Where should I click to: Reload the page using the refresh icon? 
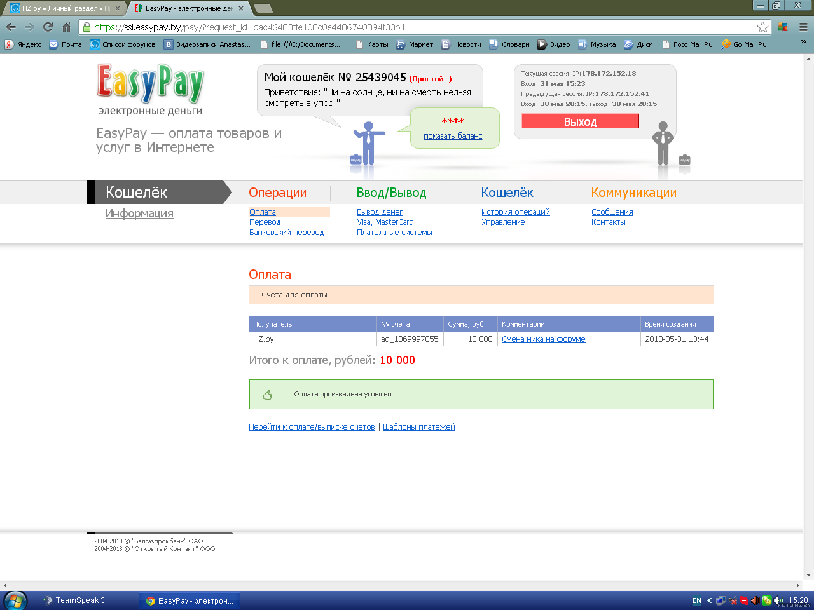[48, 27]
